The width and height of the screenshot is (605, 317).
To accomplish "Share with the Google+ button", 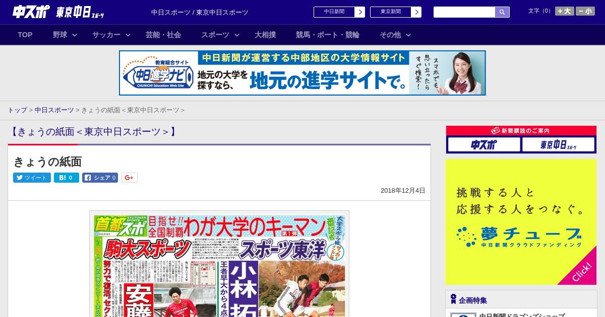I will [130, 178].
